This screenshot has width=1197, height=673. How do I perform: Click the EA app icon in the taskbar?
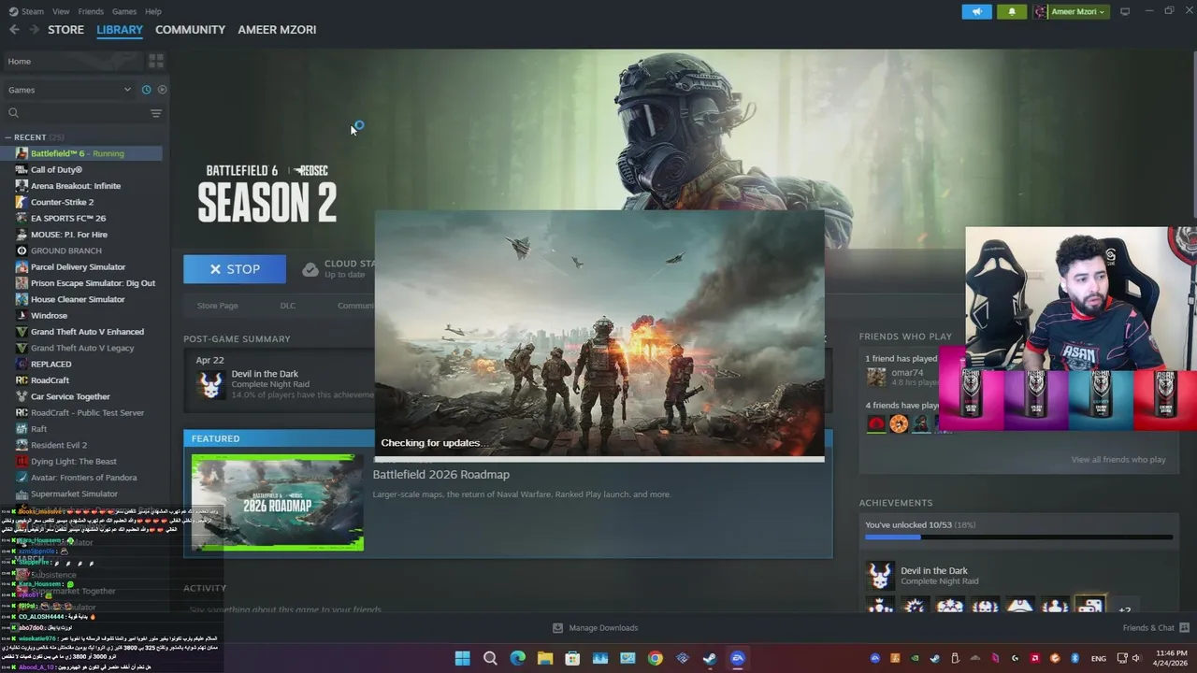[738, 658]
